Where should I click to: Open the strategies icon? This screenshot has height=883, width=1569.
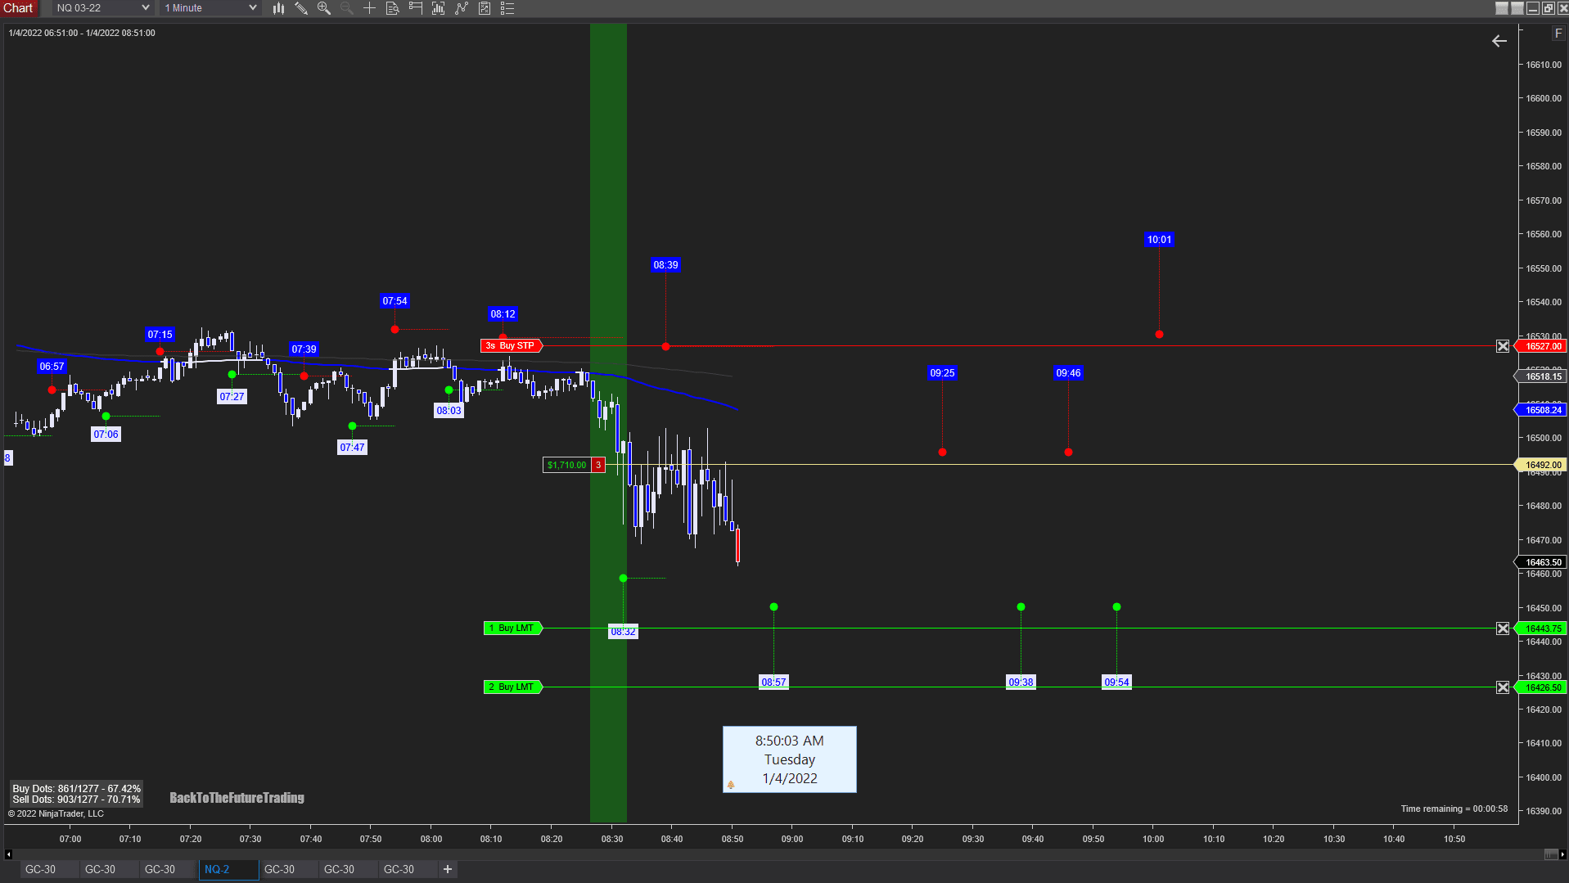485,8
